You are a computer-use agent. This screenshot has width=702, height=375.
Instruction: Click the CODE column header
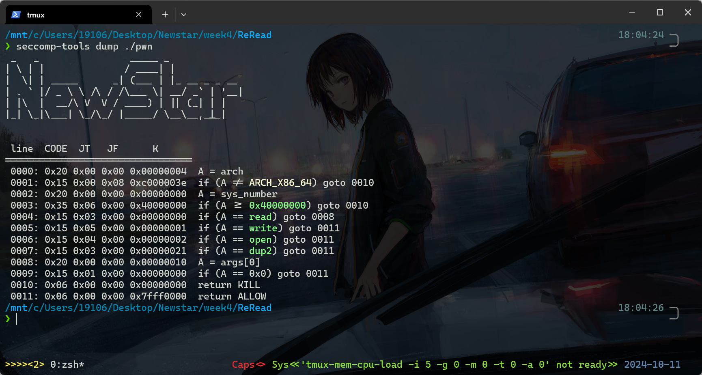56,149
